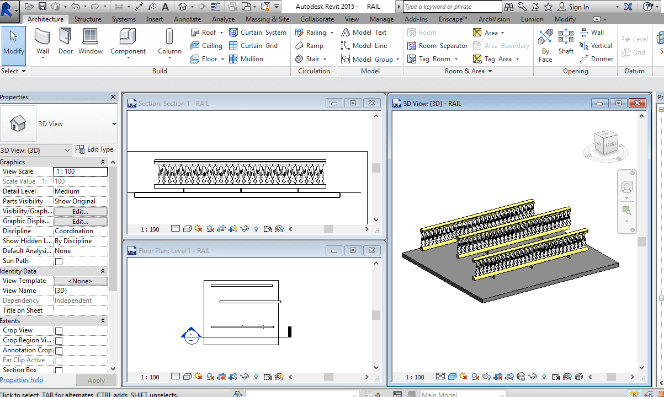The width and height of the screenshot is (664, 397).
Task: Switch to the Annotate ribbon tab
Action: (x=188, y=19)
